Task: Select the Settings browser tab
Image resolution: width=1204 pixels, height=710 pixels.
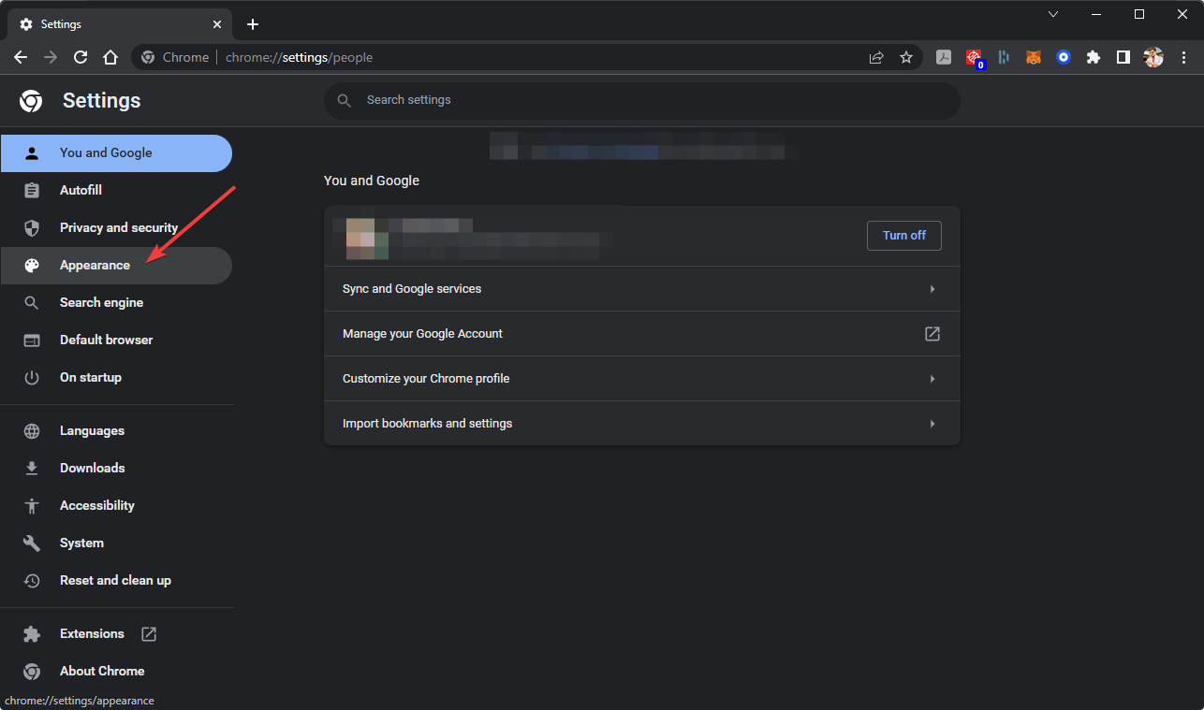Action: [120, 25]
